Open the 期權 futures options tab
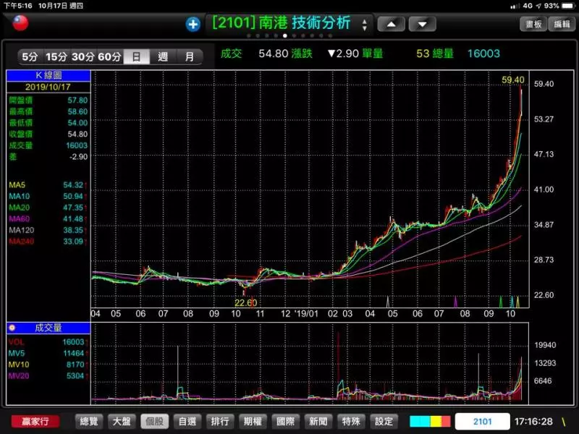Viewport: 579px width, 434px height. (253, 421)
